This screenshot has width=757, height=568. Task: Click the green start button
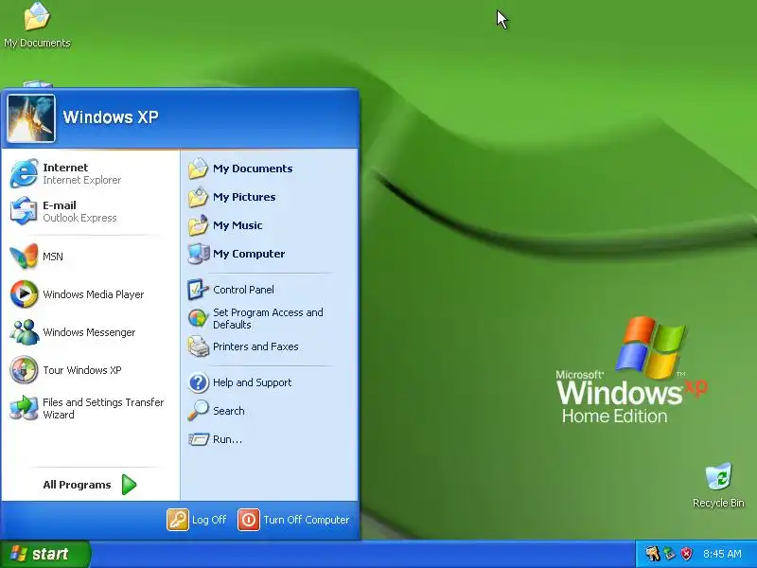[44, 554]
